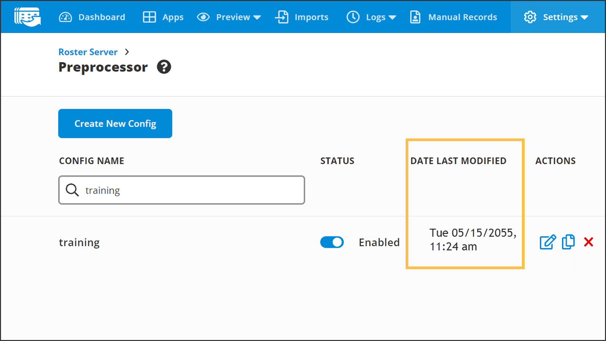Click the training config name row
This screenshot has width=606, height=341.
coord(79,242)
